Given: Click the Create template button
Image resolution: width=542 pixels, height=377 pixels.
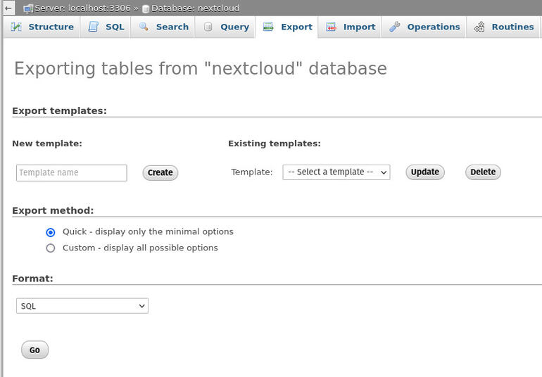Looking at the screenshot, I should pyautogui.click(x=160, y=172).
